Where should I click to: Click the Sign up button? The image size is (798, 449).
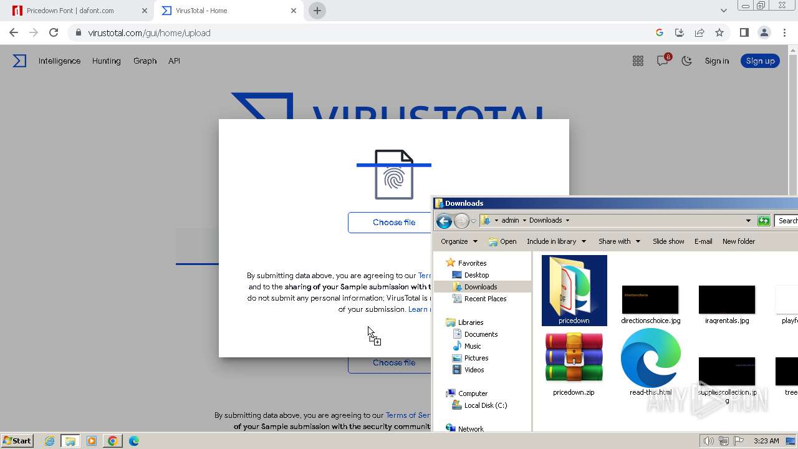[x=760, y=60]
